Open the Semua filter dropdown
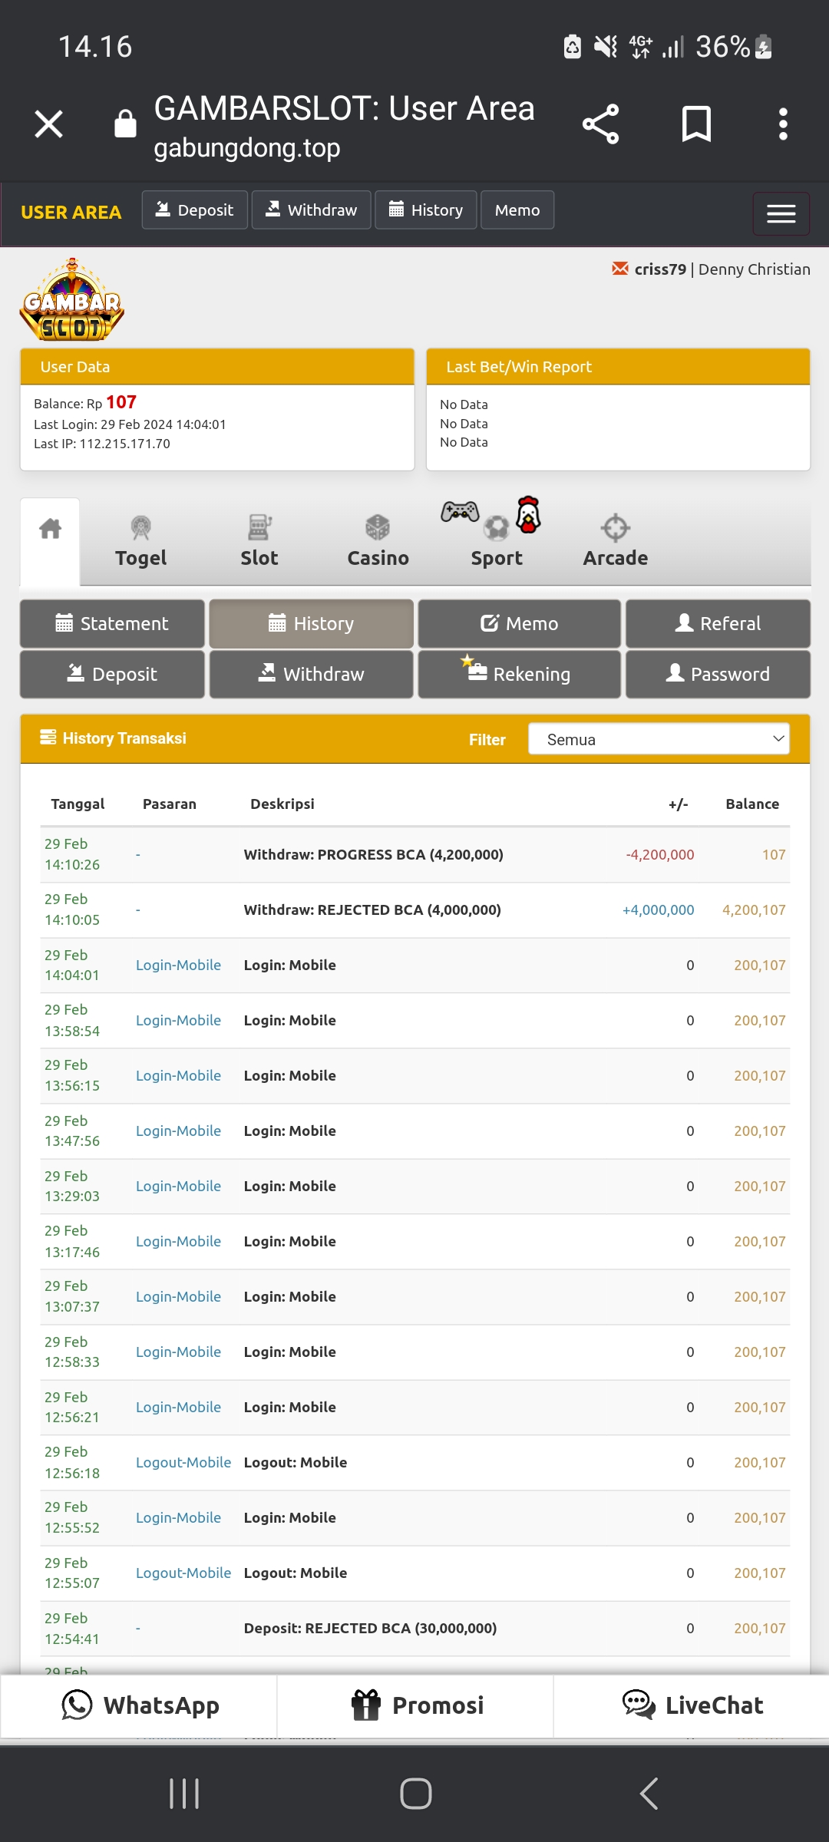The image size is (829, 1842). [x=659, y=739]
